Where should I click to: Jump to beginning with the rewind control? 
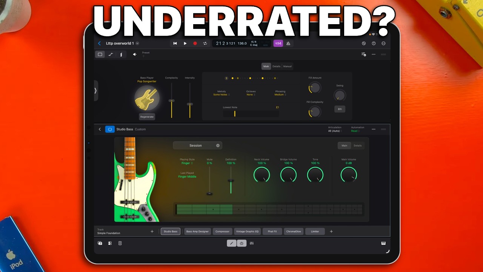pyautogui.click(x=175, y=43)
